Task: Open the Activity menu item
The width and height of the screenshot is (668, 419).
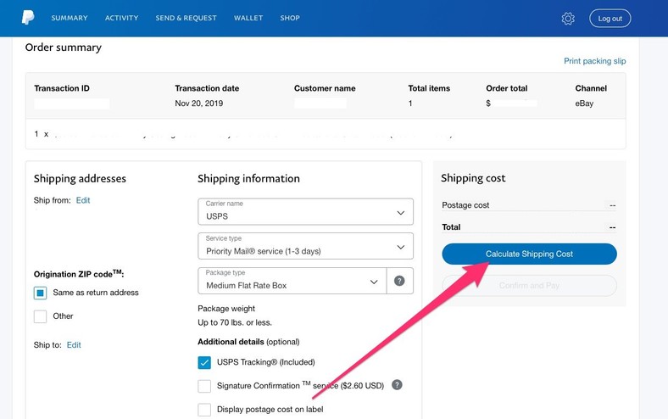Action: 122,18
